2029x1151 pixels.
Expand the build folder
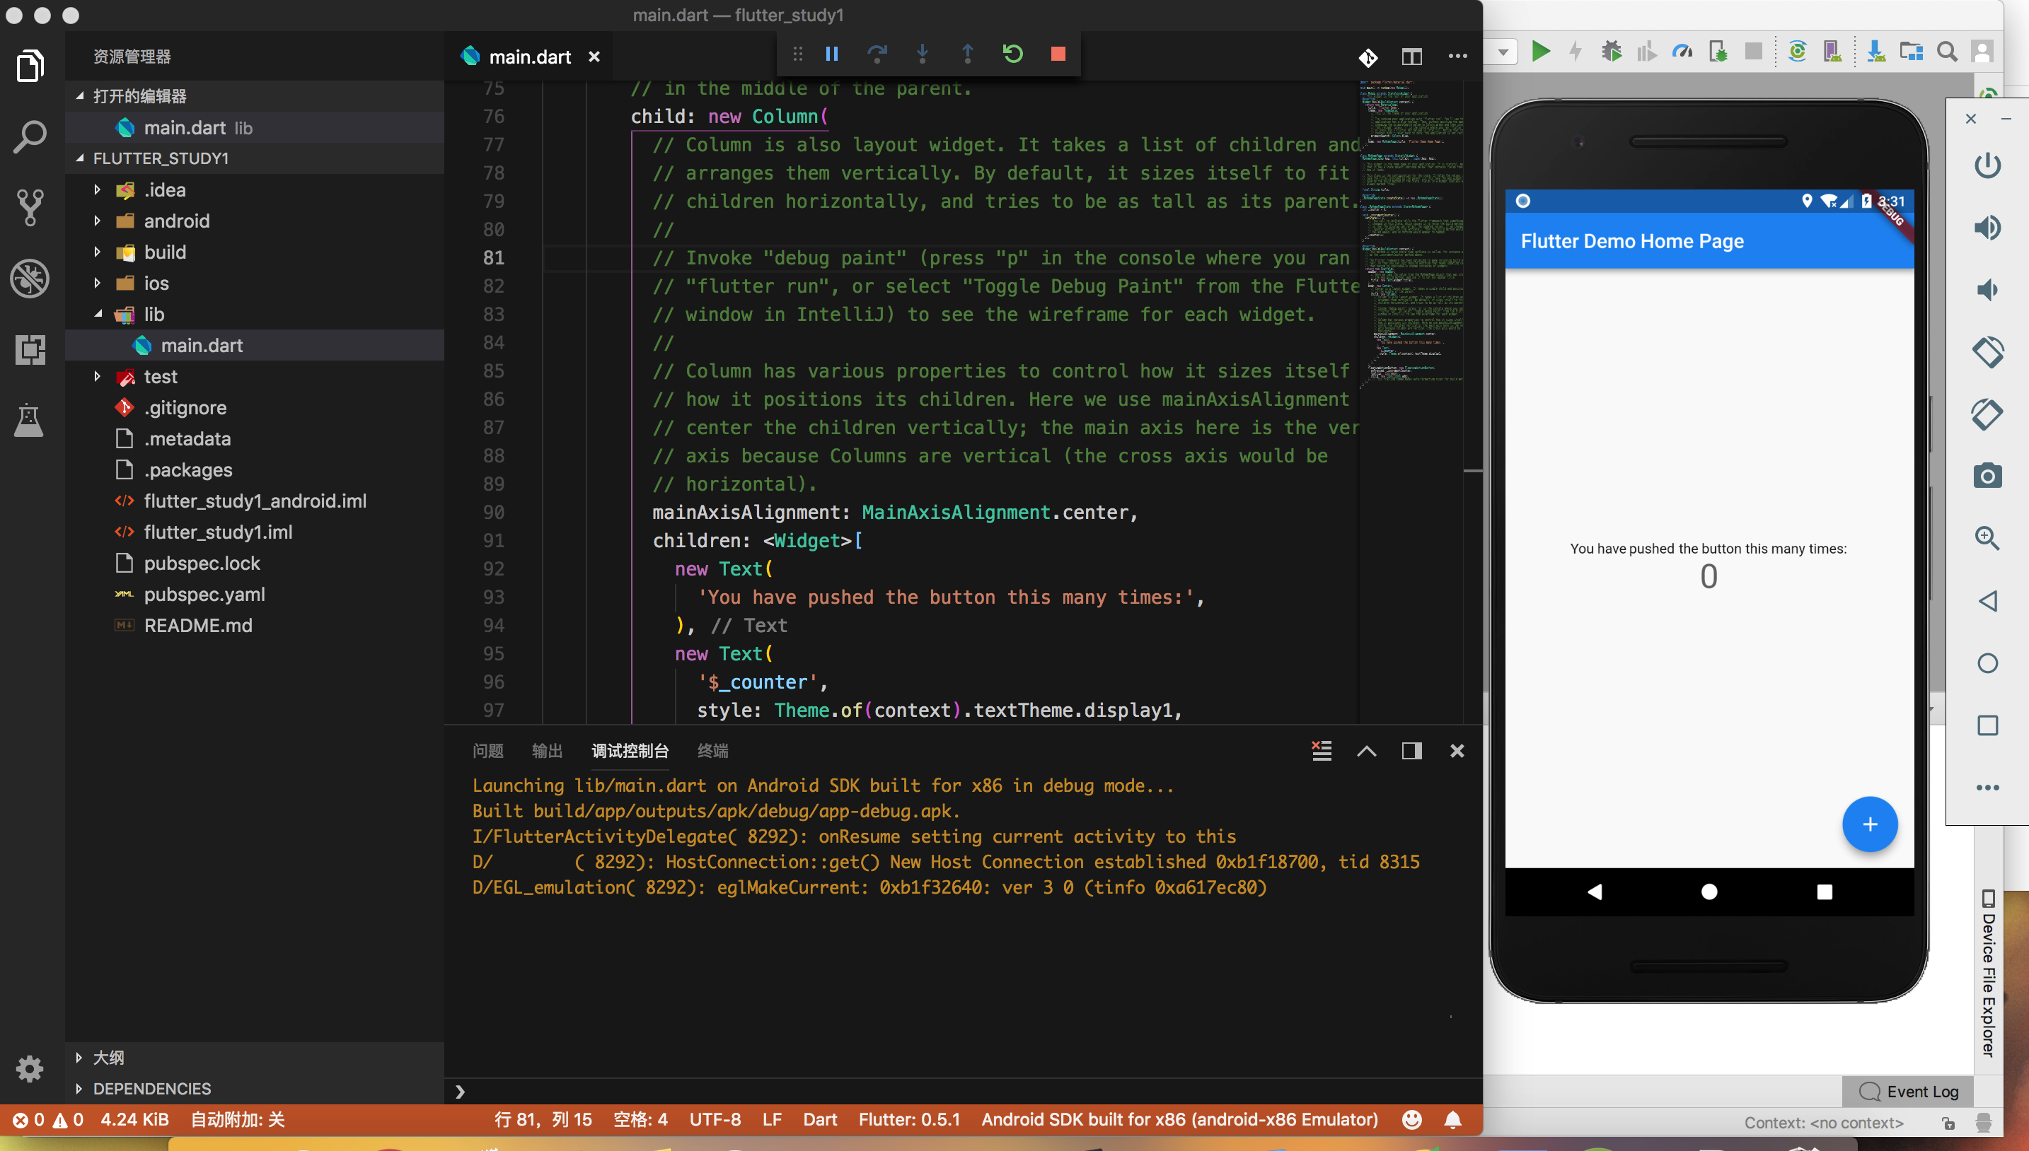click(98, 252)
